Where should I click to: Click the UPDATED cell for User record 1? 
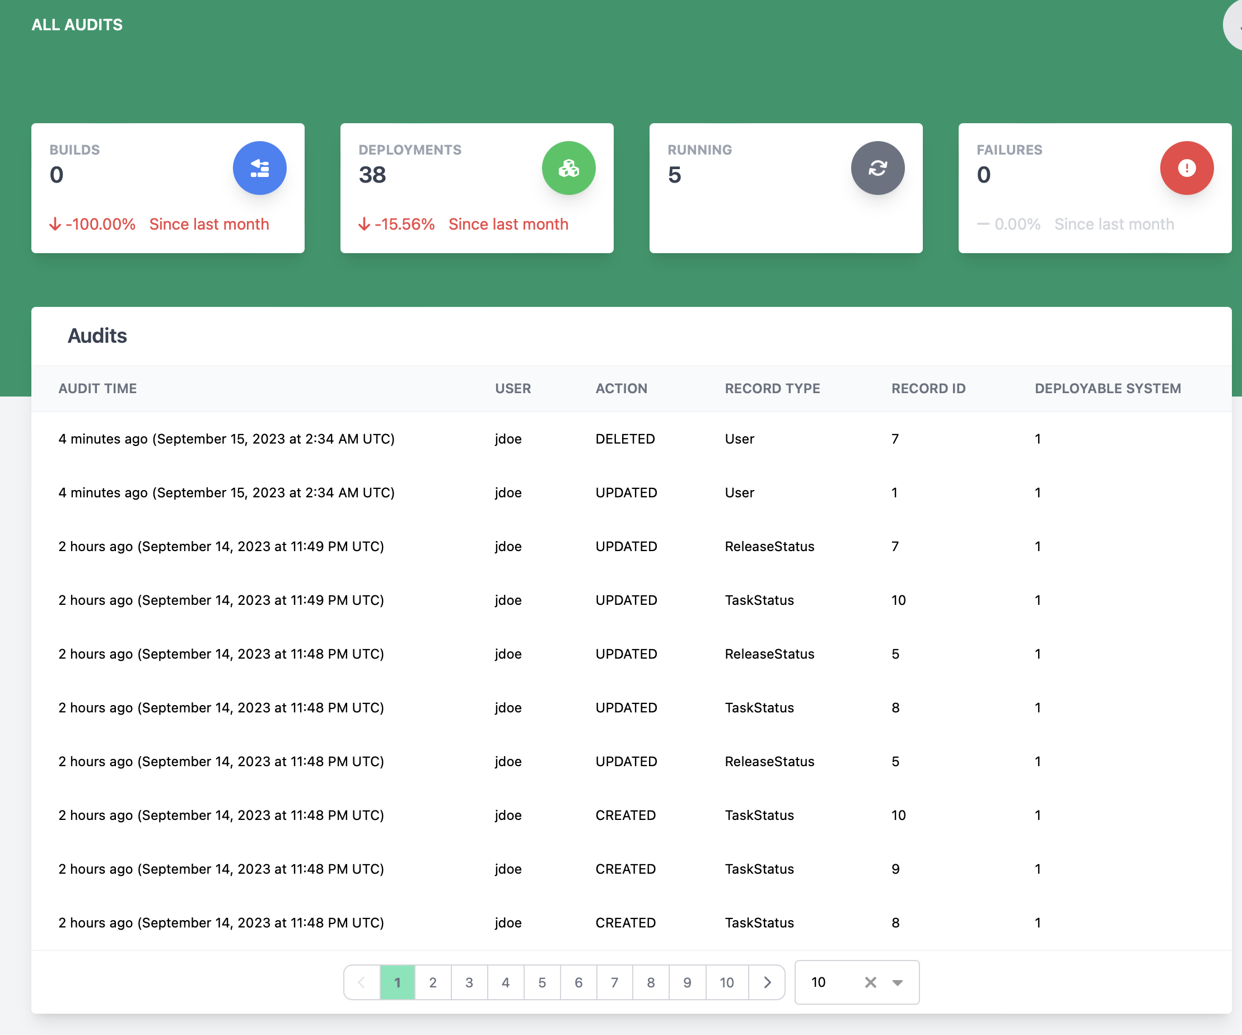[627, 493]
